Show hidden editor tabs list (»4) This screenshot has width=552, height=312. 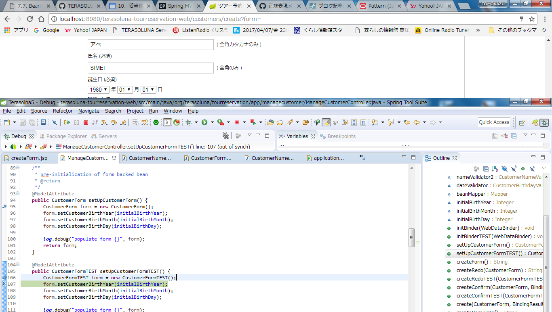[362, 158]
